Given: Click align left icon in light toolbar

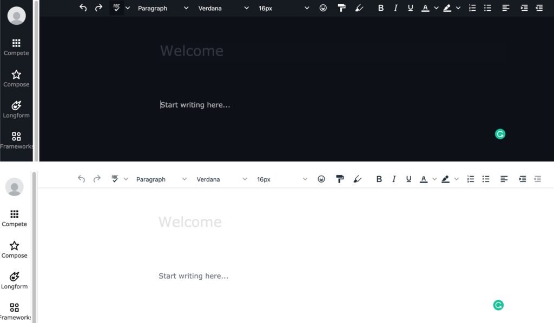Looking at the screenshot, I should point(504,179).
